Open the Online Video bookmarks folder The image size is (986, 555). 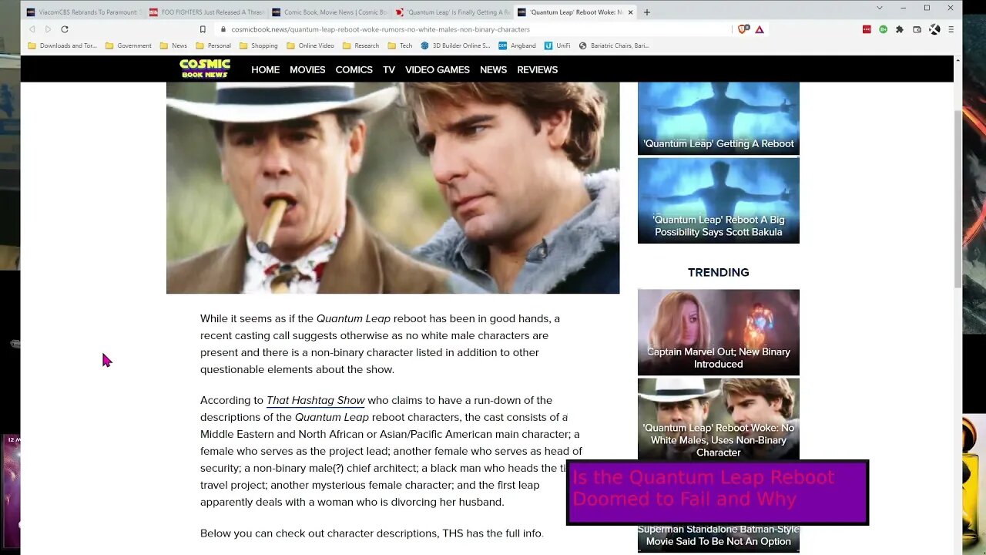click(310, 45)
